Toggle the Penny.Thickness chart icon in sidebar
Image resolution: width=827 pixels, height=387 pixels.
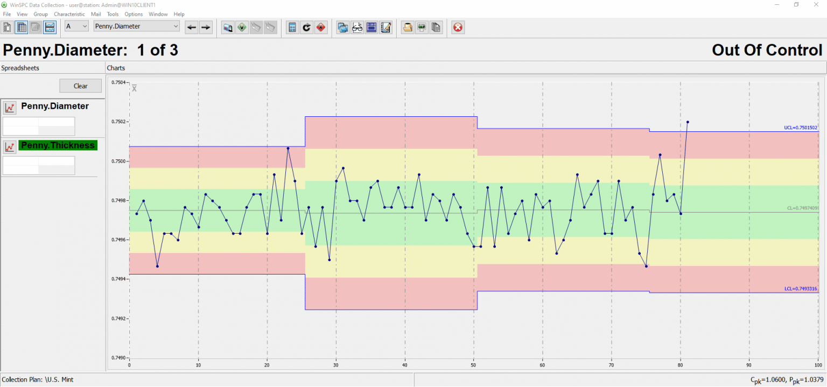pos(10,147)
